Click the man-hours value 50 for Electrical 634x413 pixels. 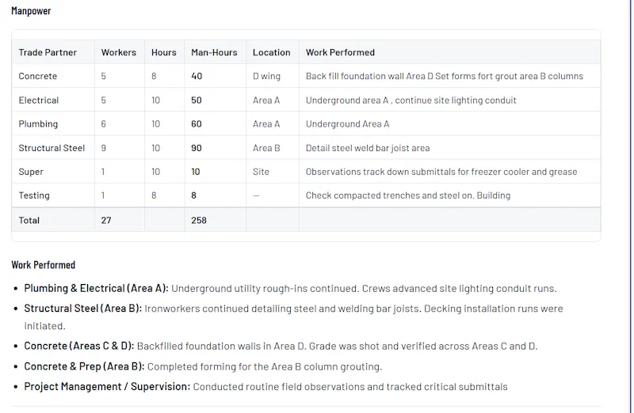click(x=196, y=100)
